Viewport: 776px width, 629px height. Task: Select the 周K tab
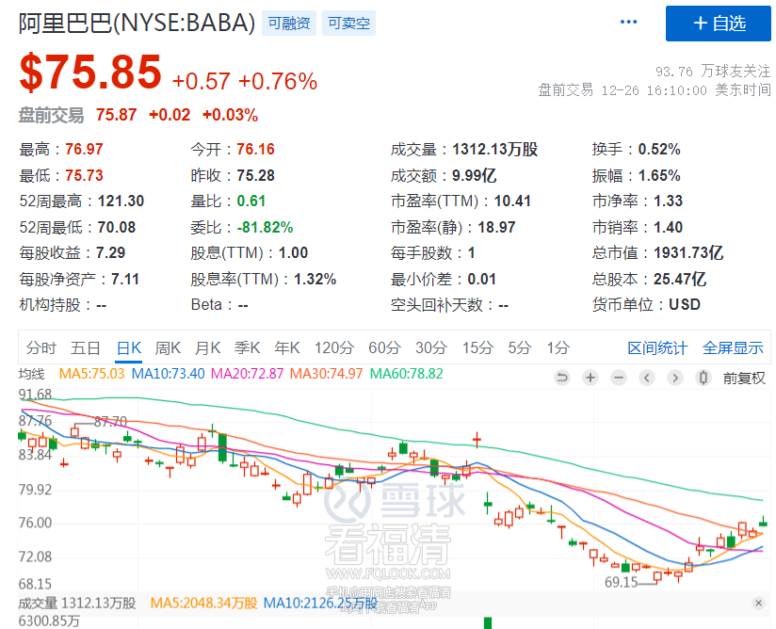[168, 347]
